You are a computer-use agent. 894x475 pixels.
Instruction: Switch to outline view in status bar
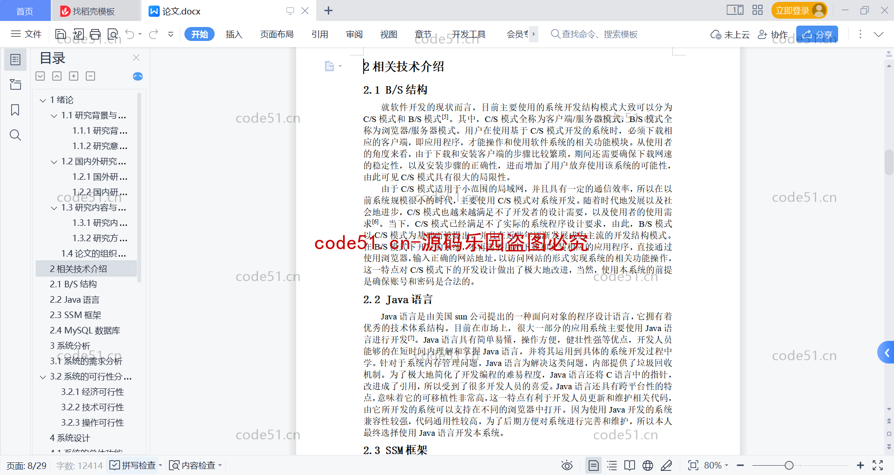612,465
